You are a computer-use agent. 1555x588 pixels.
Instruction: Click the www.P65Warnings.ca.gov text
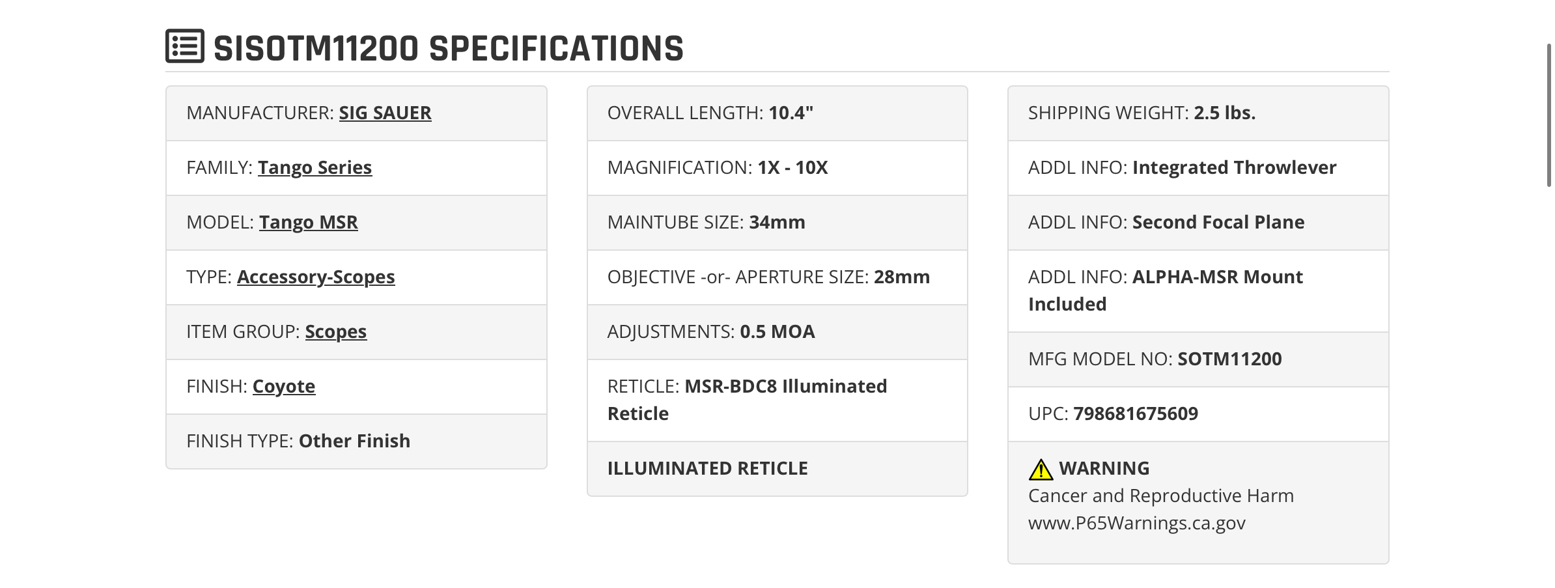tap(1136, 523)
